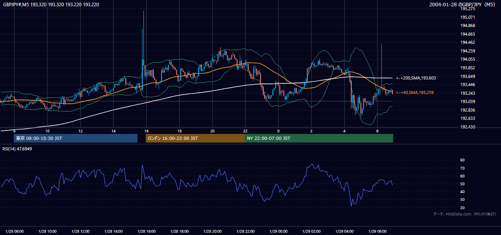Viewport: 501px width, 235px height.
Task: Click hour marker 16 below the price chart
Action: [146, 131]
